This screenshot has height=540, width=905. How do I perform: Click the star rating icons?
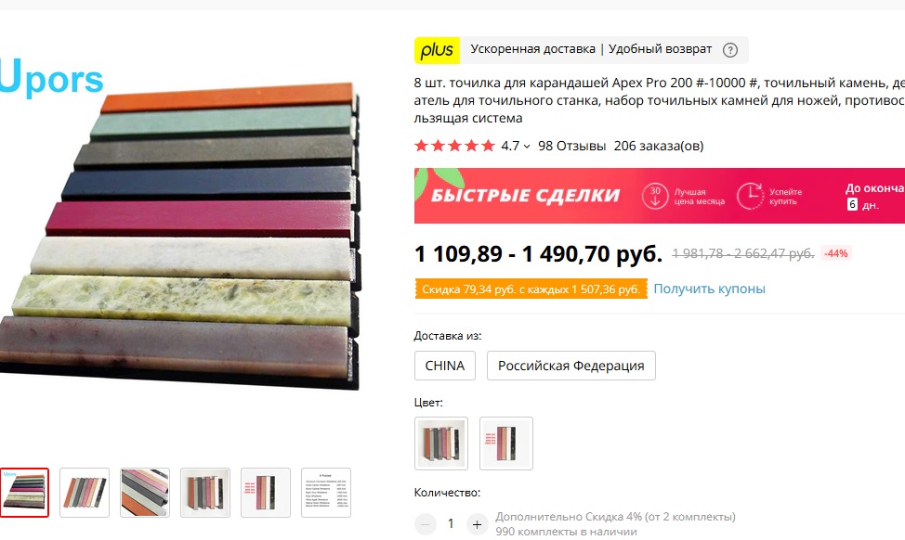click(454, 146)
